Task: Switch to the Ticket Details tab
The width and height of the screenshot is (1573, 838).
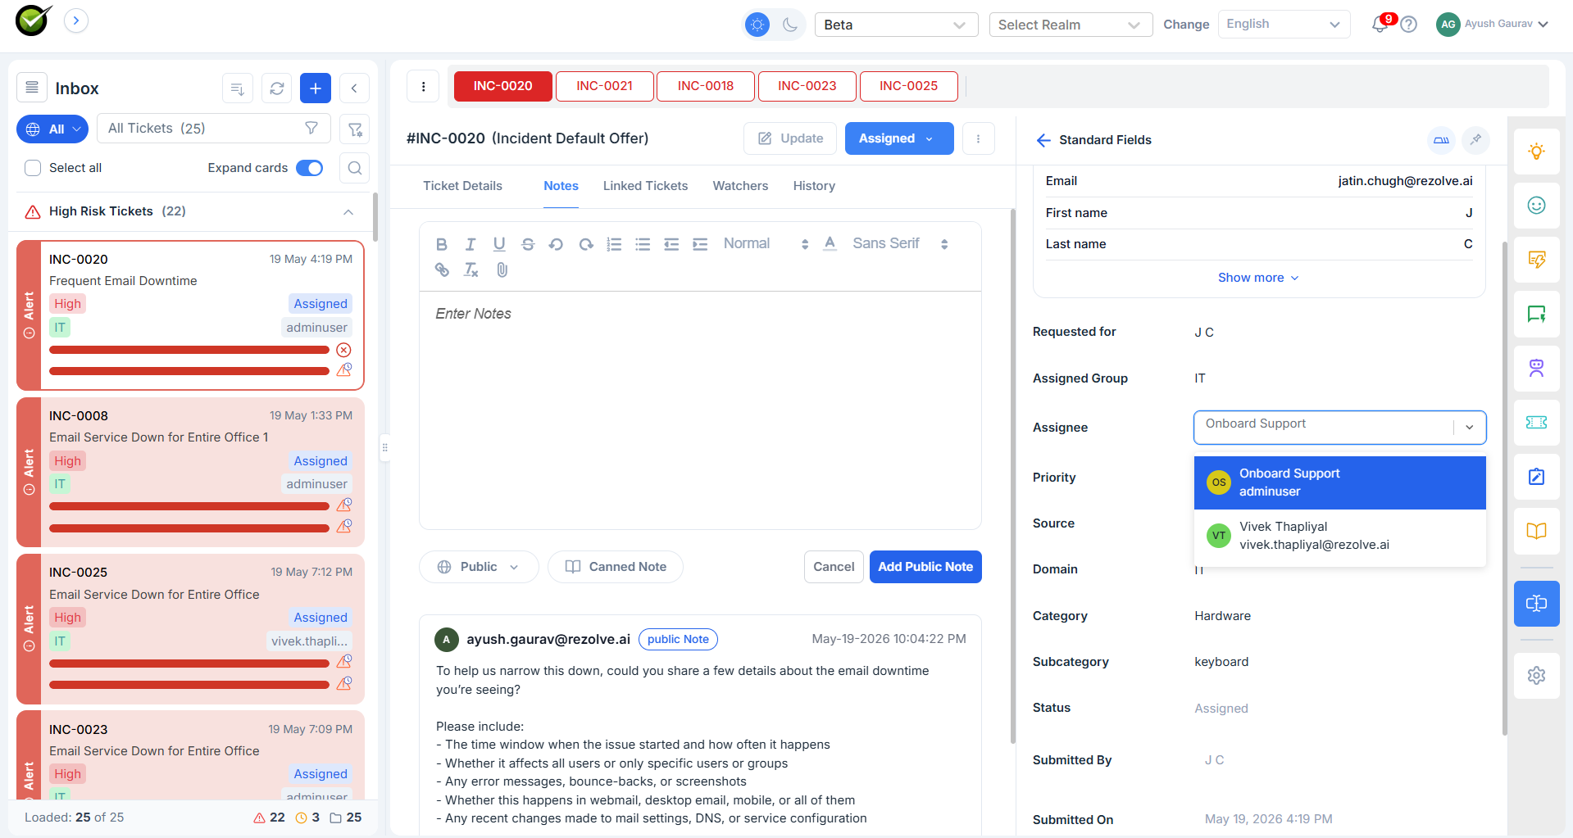Action: pyautogui.click(x=462, y=186)
